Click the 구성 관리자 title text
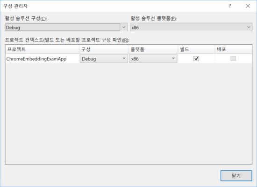The width and height of the screenshot is (257, 187). click(15, 6)
